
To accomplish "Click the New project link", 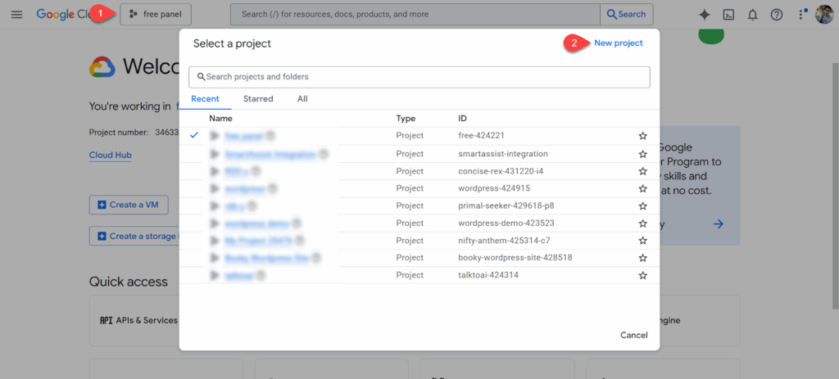I will tap(618, 43).
